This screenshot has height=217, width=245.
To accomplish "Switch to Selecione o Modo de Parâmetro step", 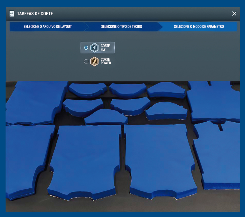I will [199, 27].
